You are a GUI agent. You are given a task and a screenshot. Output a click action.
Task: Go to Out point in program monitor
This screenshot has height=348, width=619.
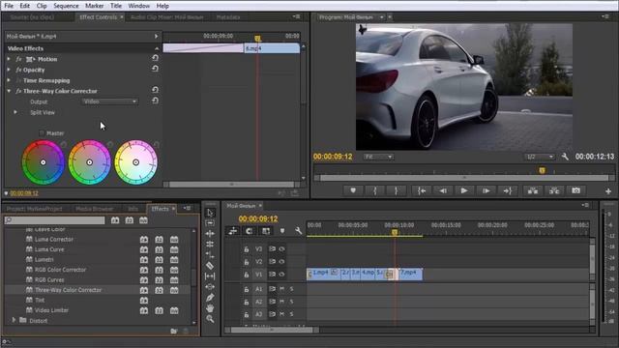(508, 191)
